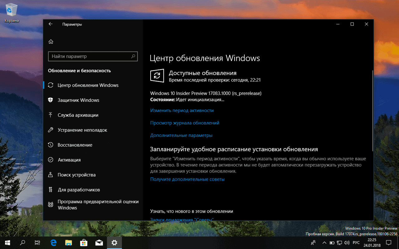Open the People icon in the system tray
The image size is (399, 249).
314,243
